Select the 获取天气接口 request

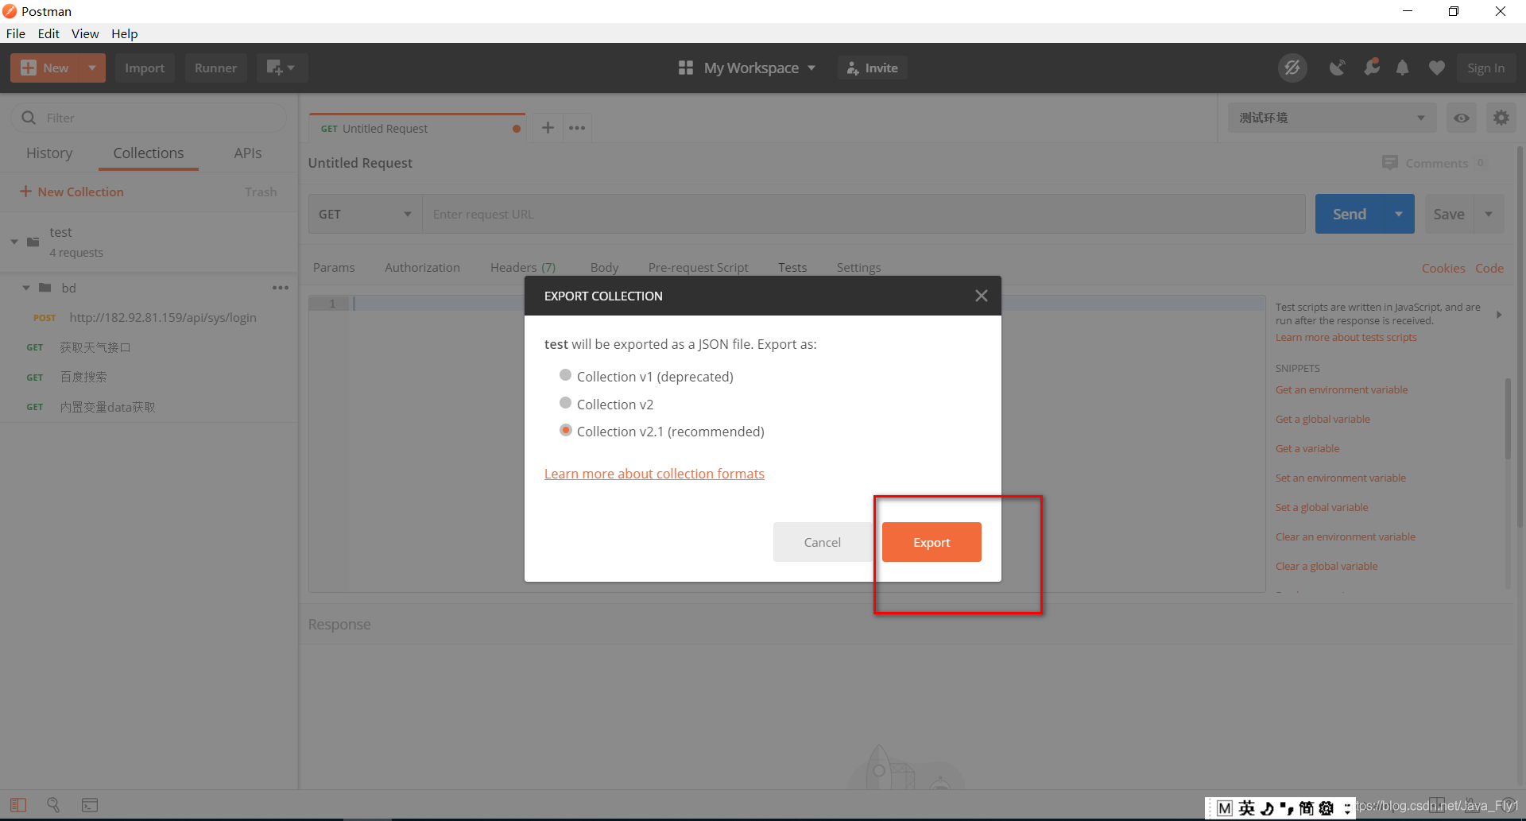(149, 347)
